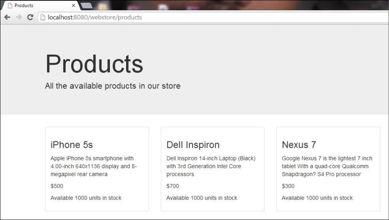Close the Products browser tab
Screen dimensions: 389x220
point(73,5)
